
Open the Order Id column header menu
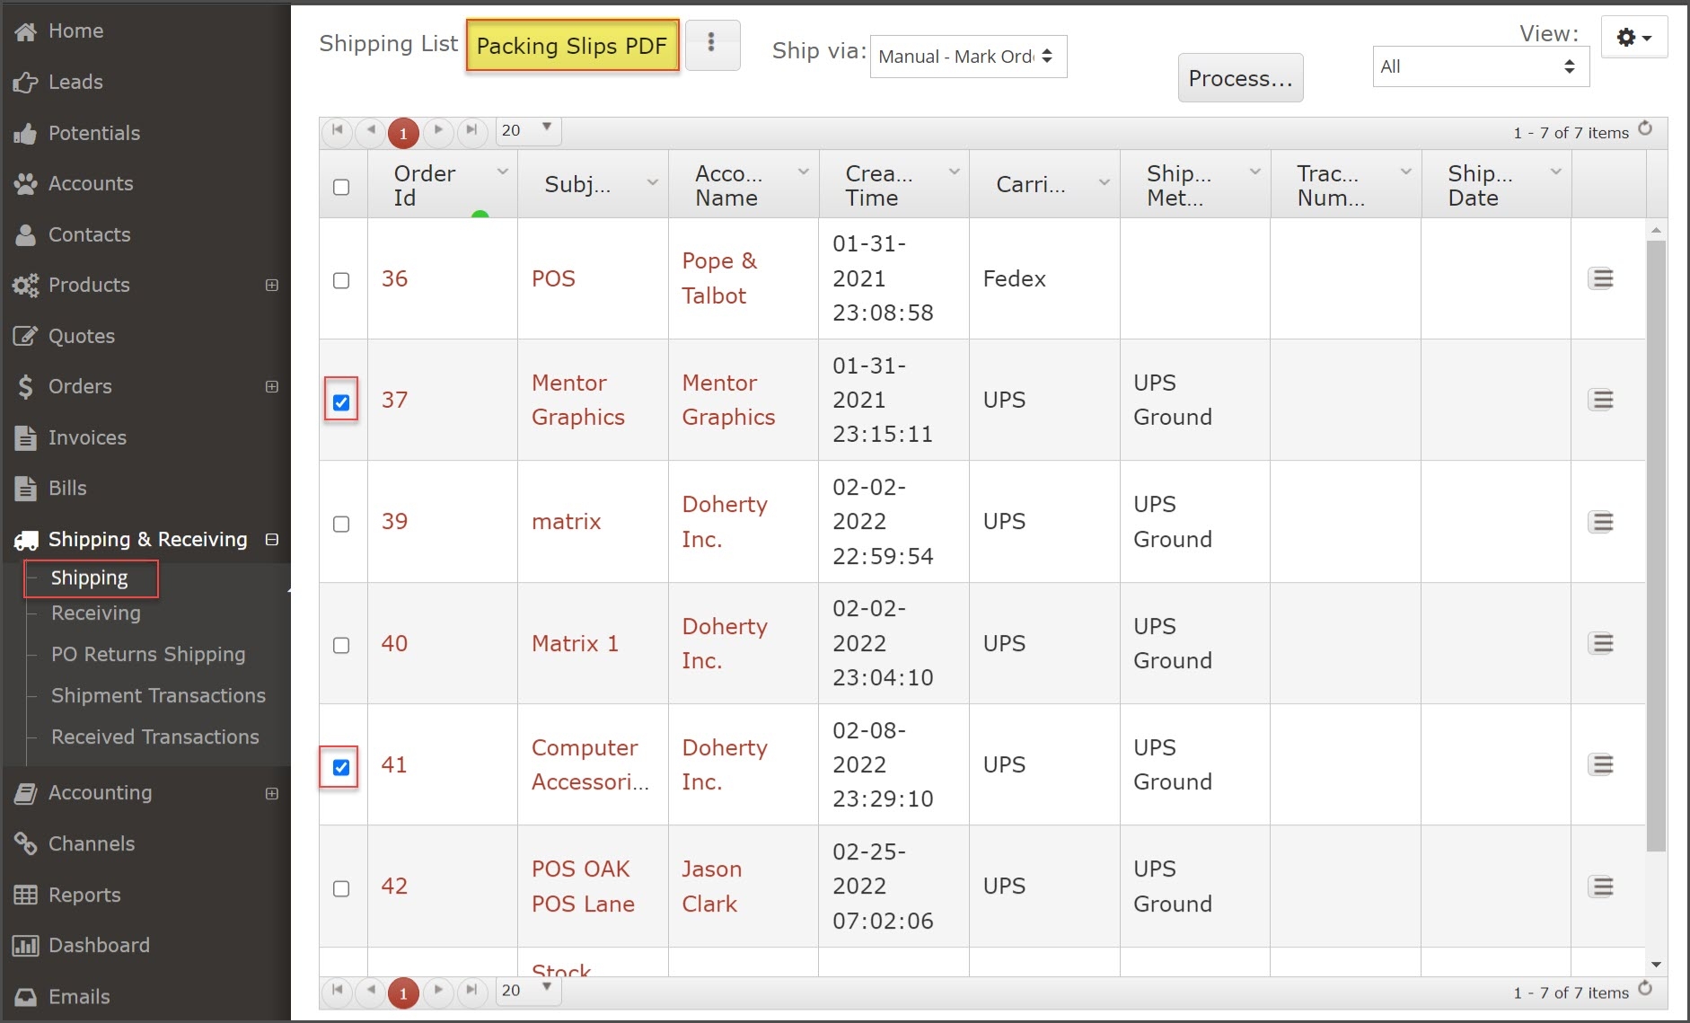coord(503,172)
